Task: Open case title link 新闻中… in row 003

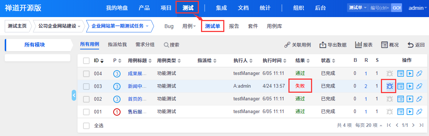Action: tap(137, 86)
